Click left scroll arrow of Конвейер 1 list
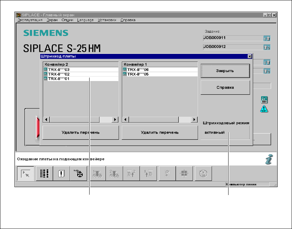Screen dimensions: 292x229 (x=126, y=119)
